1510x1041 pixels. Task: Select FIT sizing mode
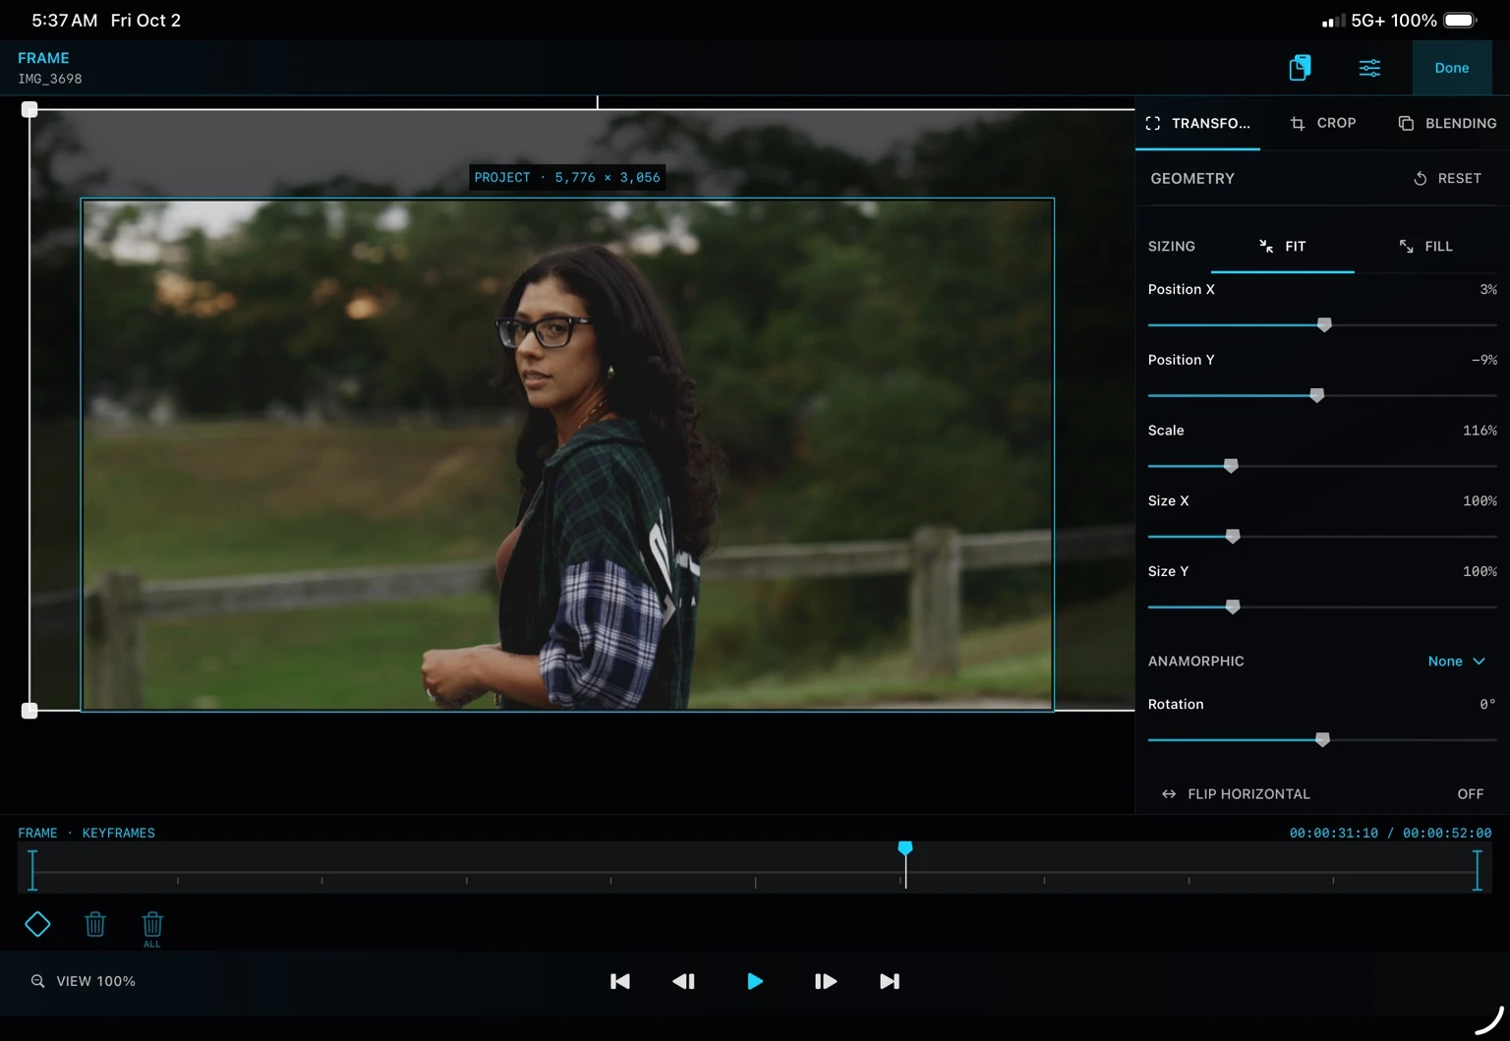point(1283,246)
